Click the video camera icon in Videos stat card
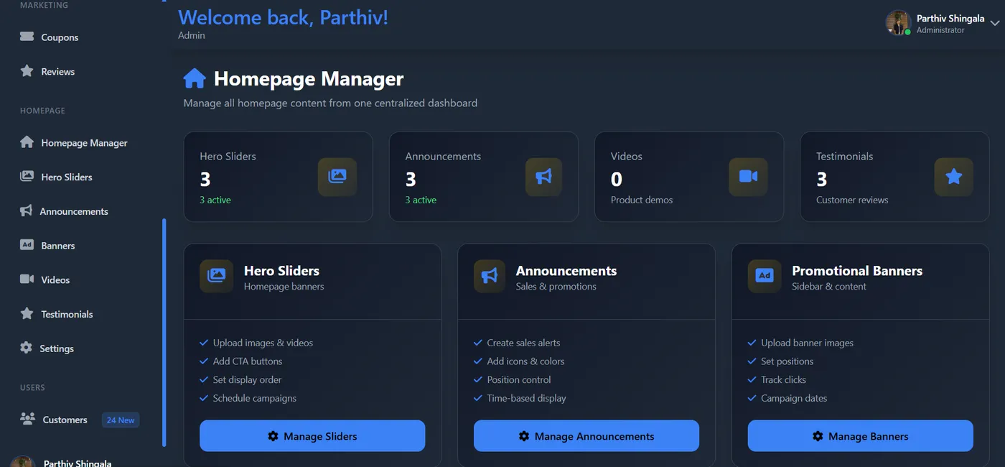 [748, 176]
